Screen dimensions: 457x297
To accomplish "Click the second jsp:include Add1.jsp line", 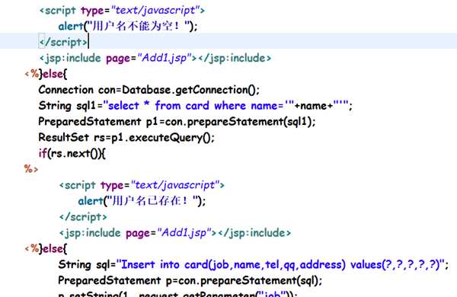I will click(x=175, y=232).
